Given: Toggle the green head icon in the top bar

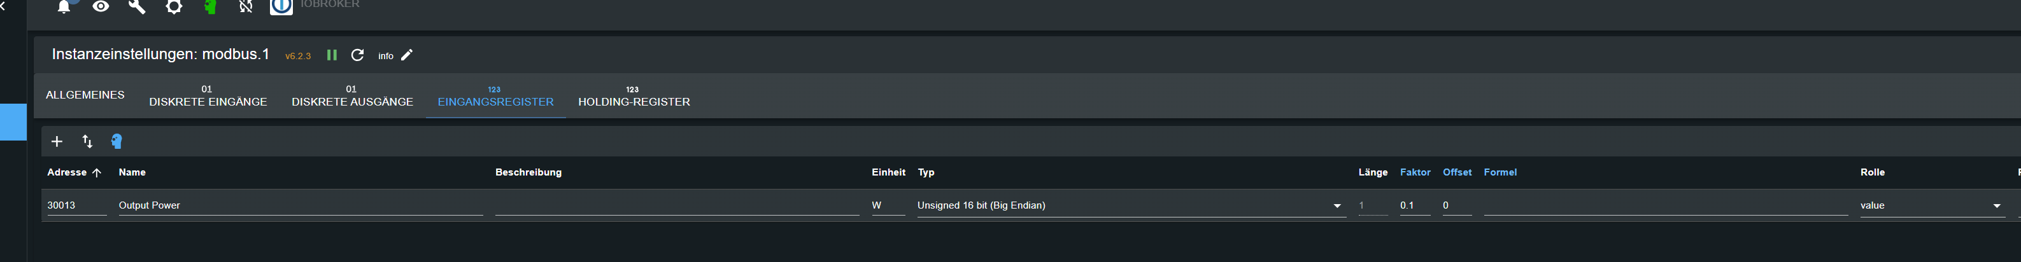Looking at the screenshot, I should click(x=209, y=7).
